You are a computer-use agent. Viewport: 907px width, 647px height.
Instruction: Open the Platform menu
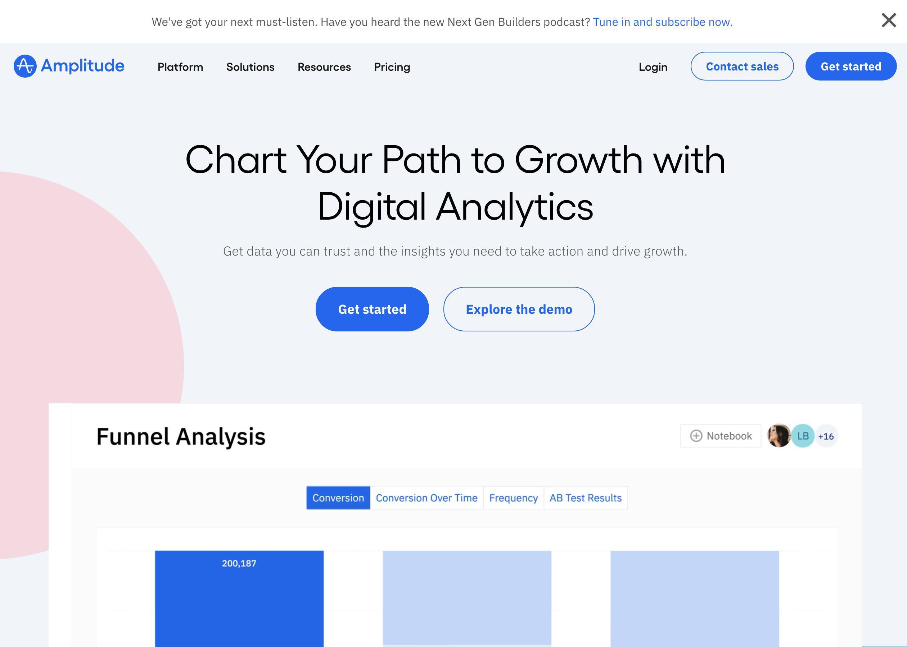pos(180,66)
